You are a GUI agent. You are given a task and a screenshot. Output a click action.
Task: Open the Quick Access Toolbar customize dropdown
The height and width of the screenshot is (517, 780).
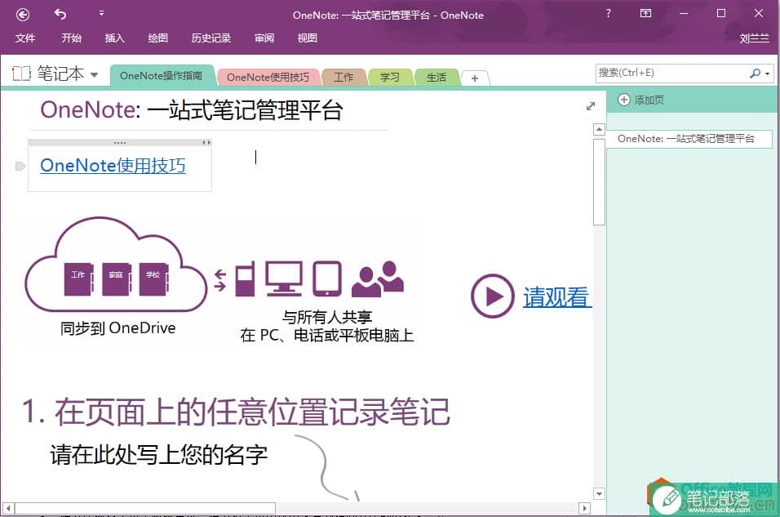[x=101, y=13]
